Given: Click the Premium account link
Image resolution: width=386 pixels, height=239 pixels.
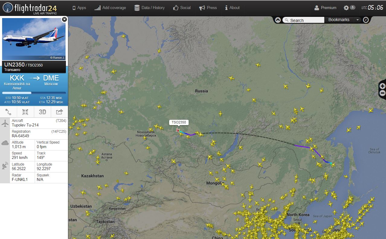Looking at the screenshot, I should pyautogui.click(x=325, y=8).
